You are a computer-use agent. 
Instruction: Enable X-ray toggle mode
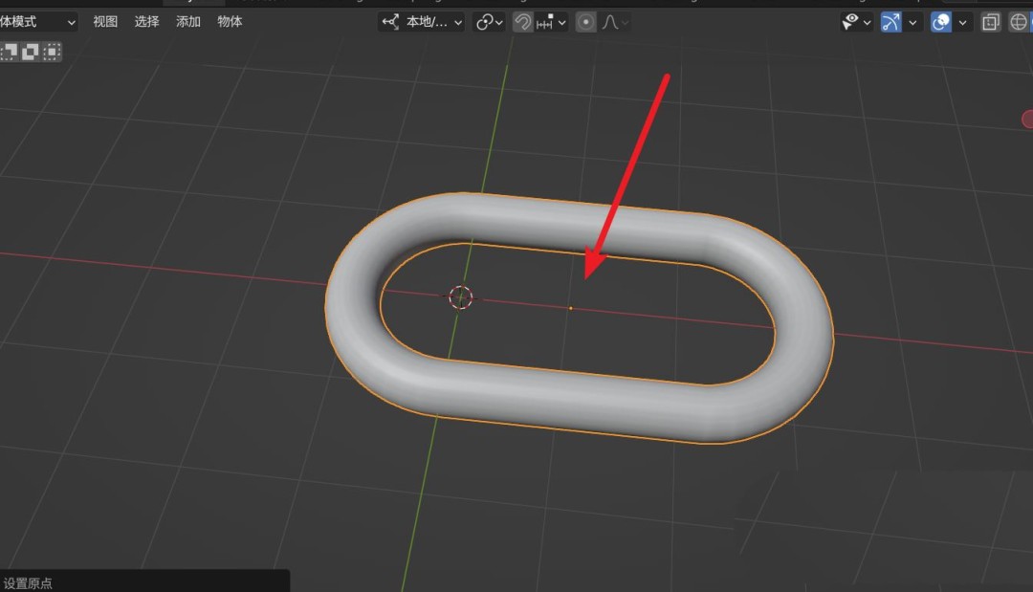pos(991,21)
